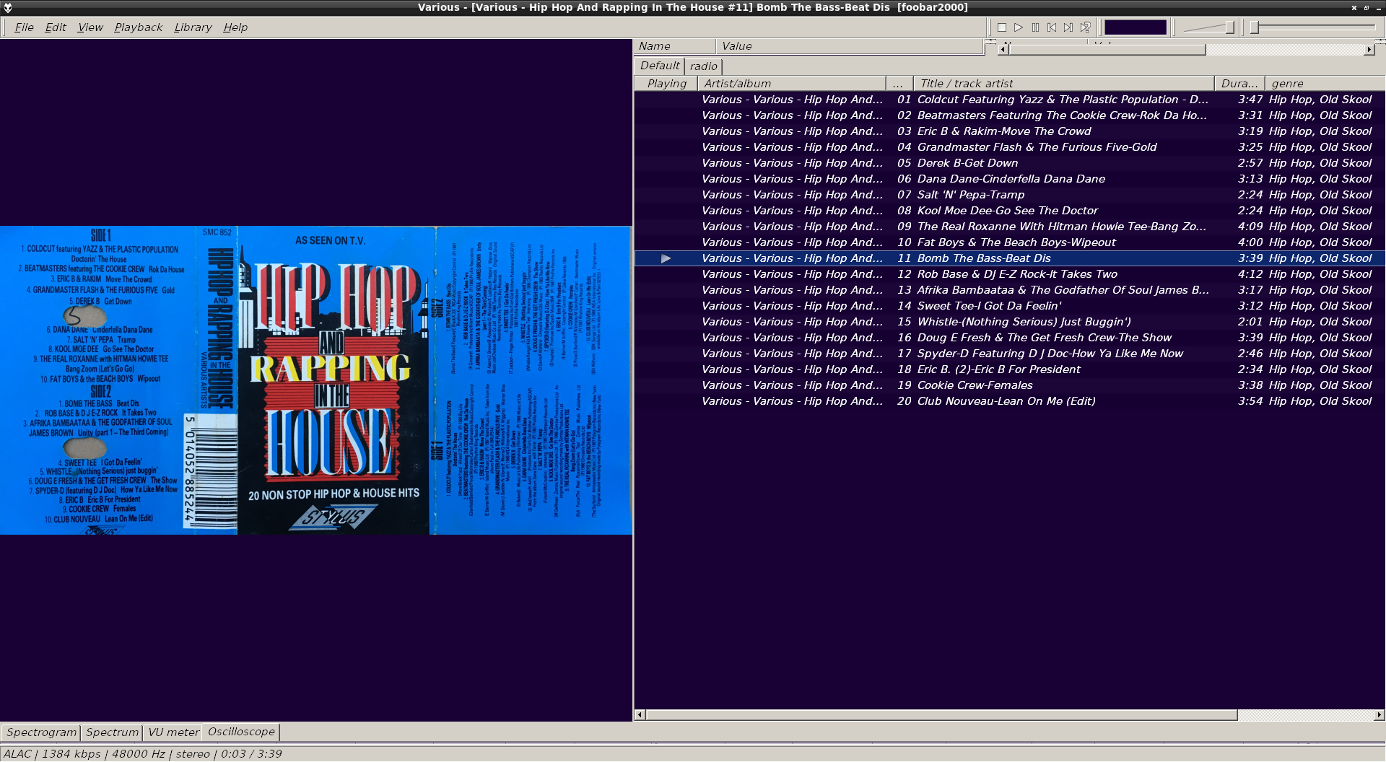Click the Value column header
The width and height of the screenshot is (1386, 762).
click(x=850, y=46)
